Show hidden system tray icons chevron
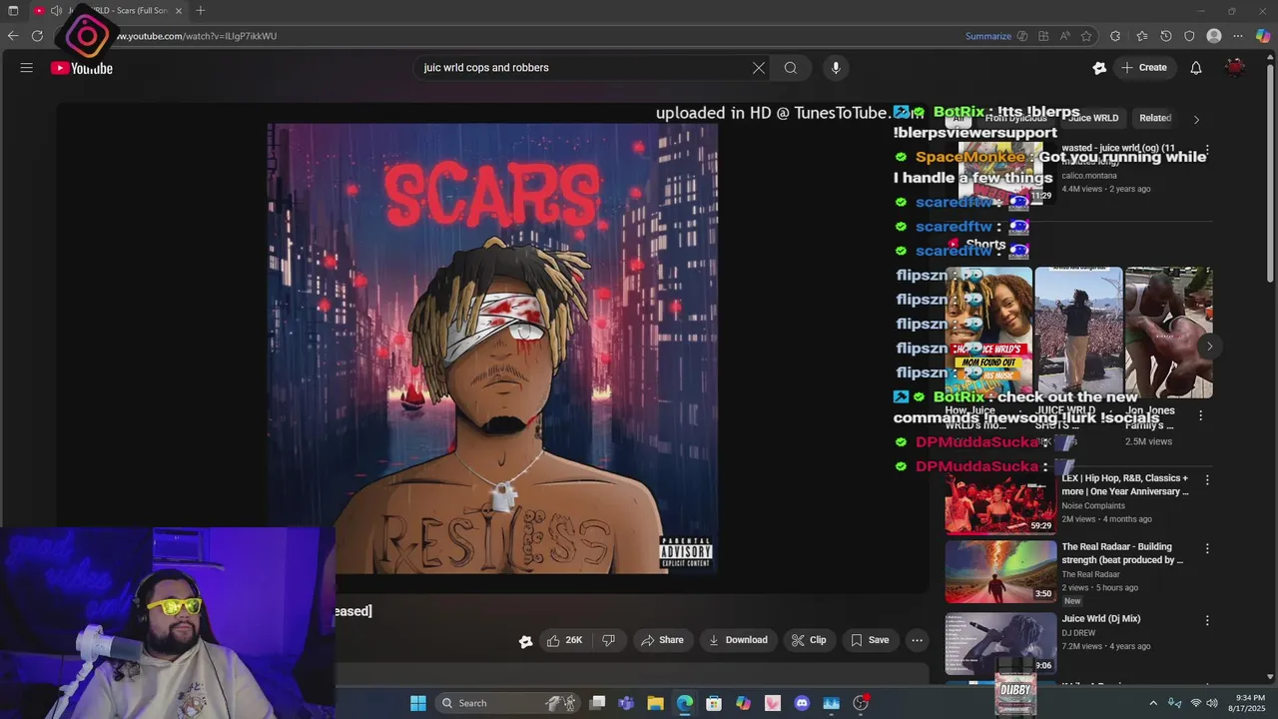The height and width of the screenshot is (719, 1278). click(1153, 703)
